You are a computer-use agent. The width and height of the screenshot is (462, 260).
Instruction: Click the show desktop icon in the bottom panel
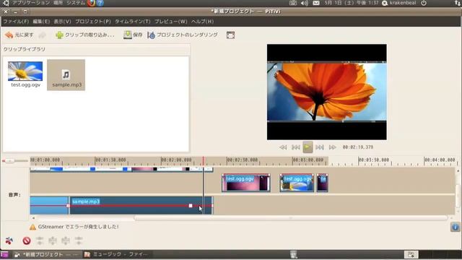4,254
